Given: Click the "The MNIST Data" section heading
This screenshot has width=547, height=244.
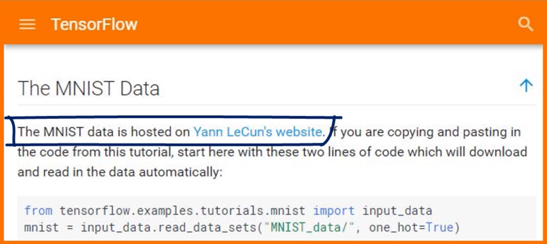Looking at the screenshot, I should (89, 88).
